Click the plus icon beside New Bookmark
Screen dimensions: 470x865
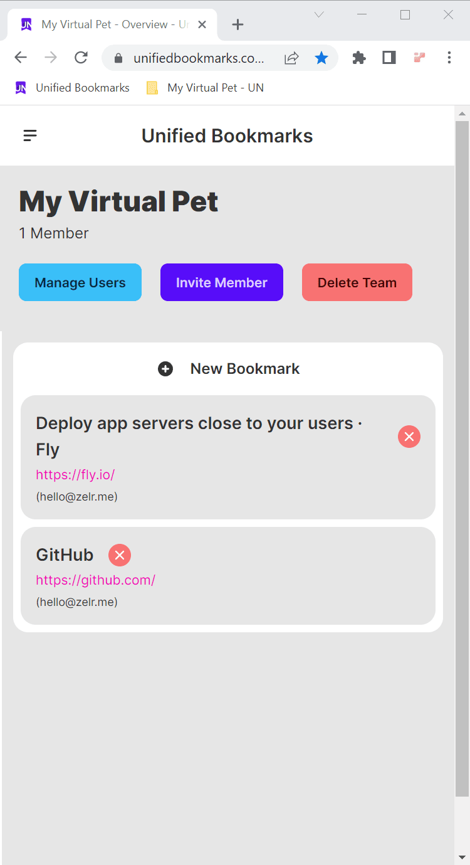click(x=165, y=369)
